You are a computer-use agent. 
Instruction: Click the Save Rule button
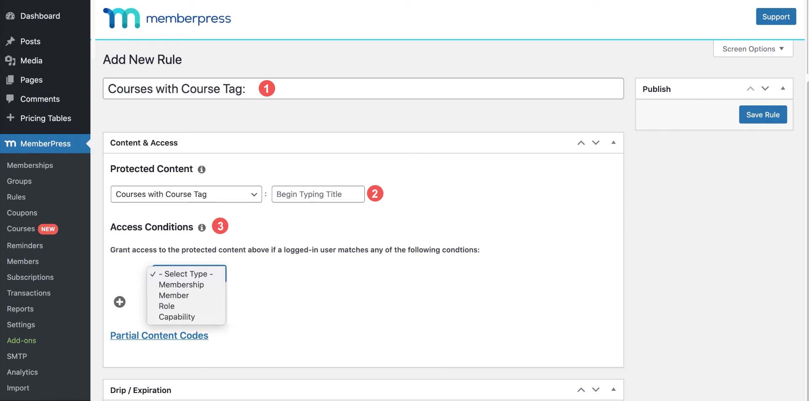click(x=763, y=115)
